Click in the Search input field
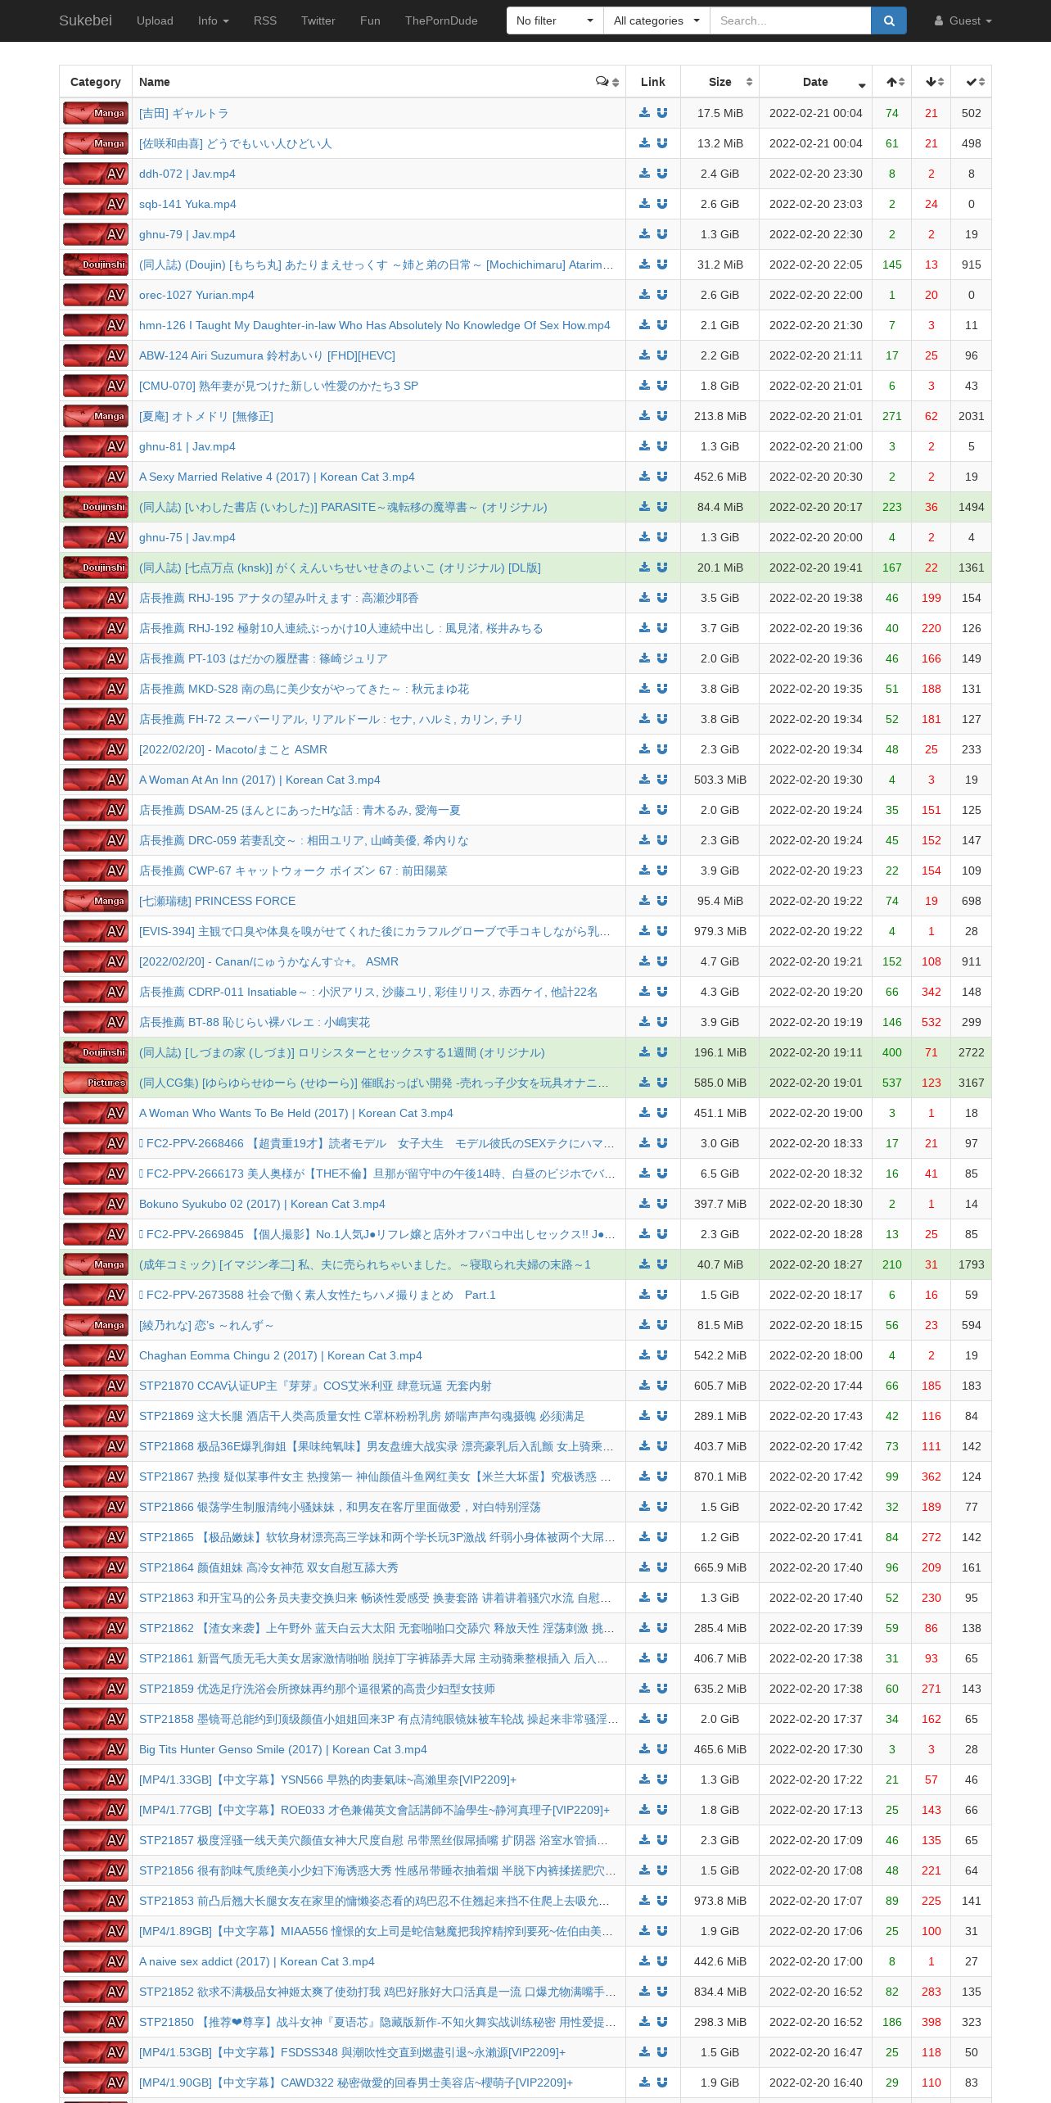Image resolution: width=1051 pixels, height=2103 pixels. pyautogui.click(x=790, y=20)
